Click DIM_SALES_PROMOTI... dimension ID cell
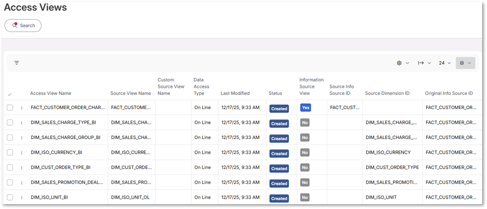This screenshot has height=209, width=487. point(392,182)
